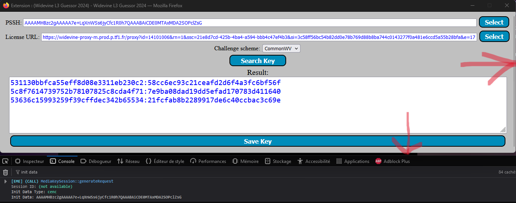Open the Applications tab
Viewport: 516px width, 203px height.
click(353, 161)
